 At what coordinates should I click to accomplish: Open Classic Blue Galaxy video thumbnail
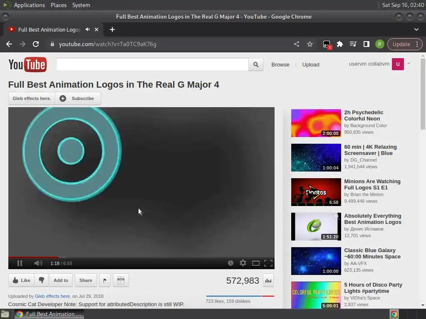point(316,261)
